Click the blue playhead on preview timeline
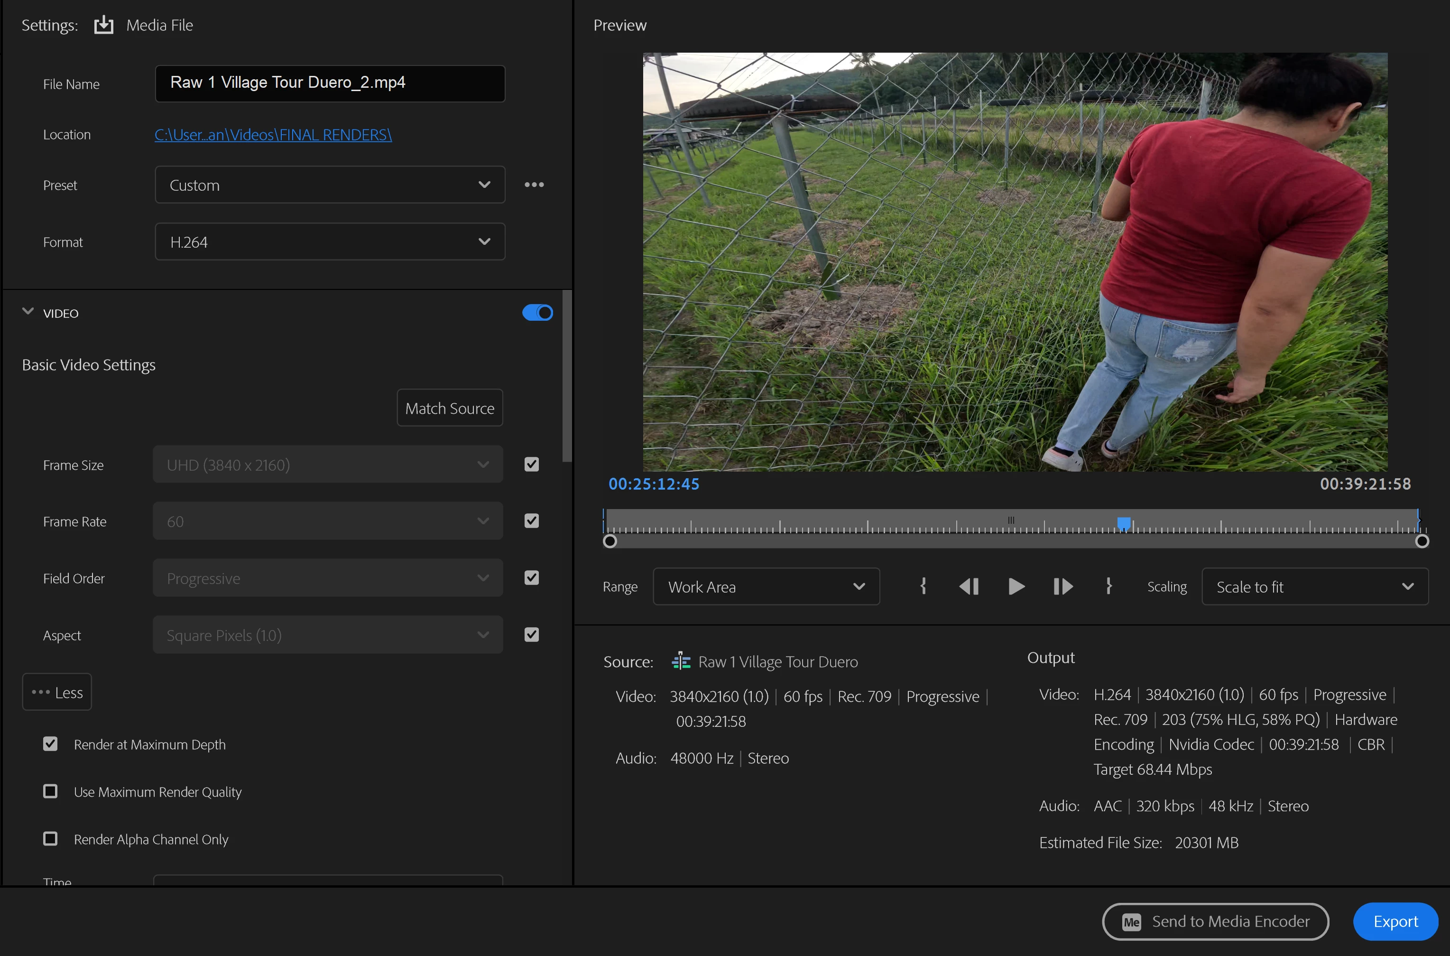The image size is (1450, 956). tap(1124, 523)
